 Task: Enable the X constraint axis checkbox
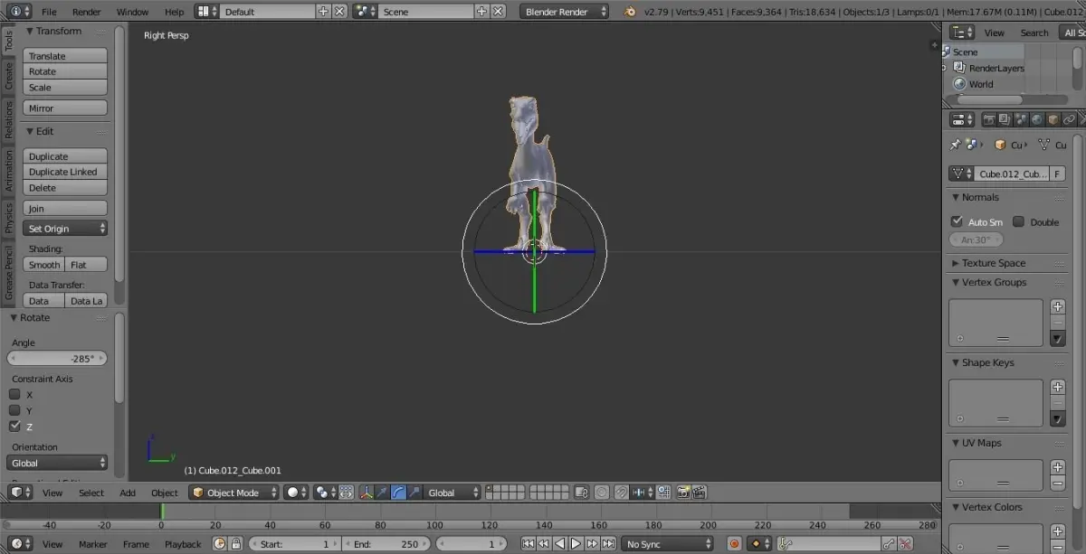coord(15,394)
